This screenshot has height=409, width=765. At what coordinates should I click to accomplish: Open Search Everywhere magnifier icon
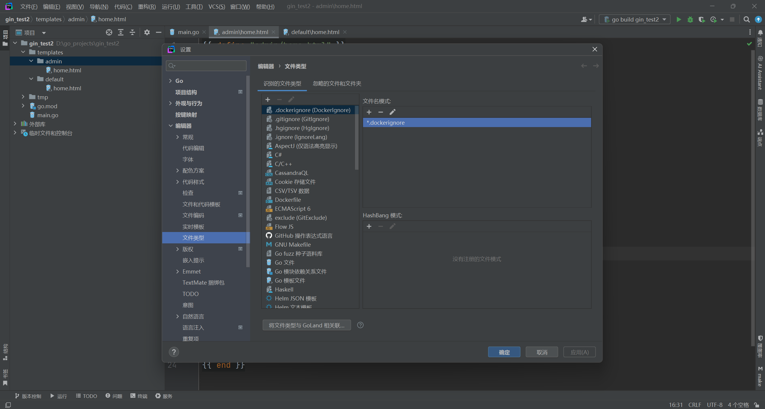(746, 19)
